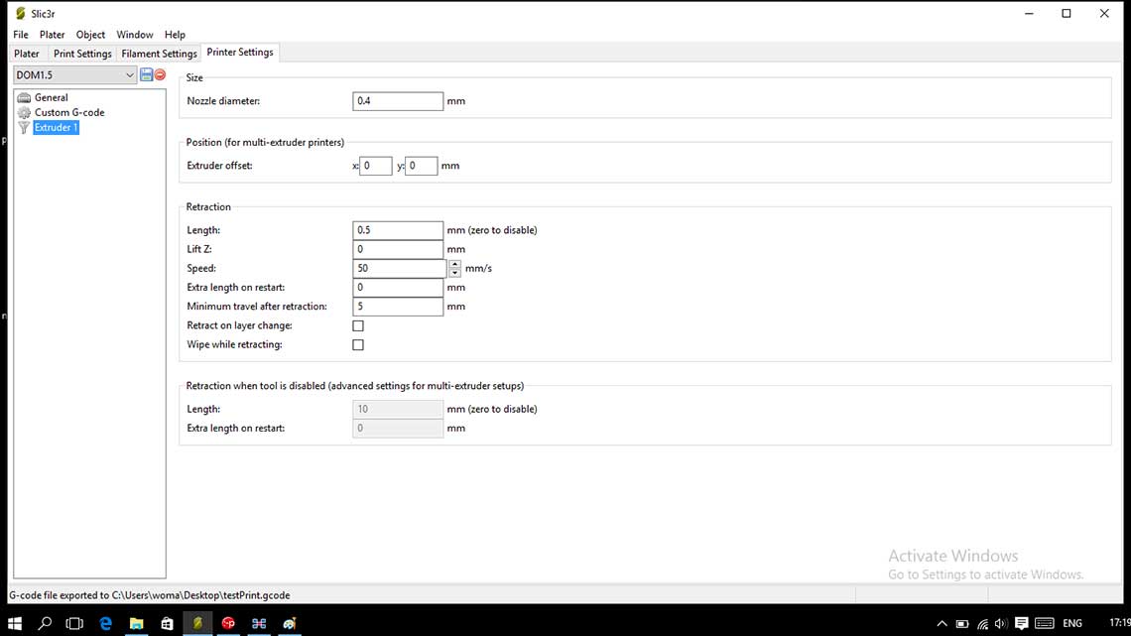The image size is (1131, 636).
Task: Click the General page printer icon
Action: click(x=24, y=97)
